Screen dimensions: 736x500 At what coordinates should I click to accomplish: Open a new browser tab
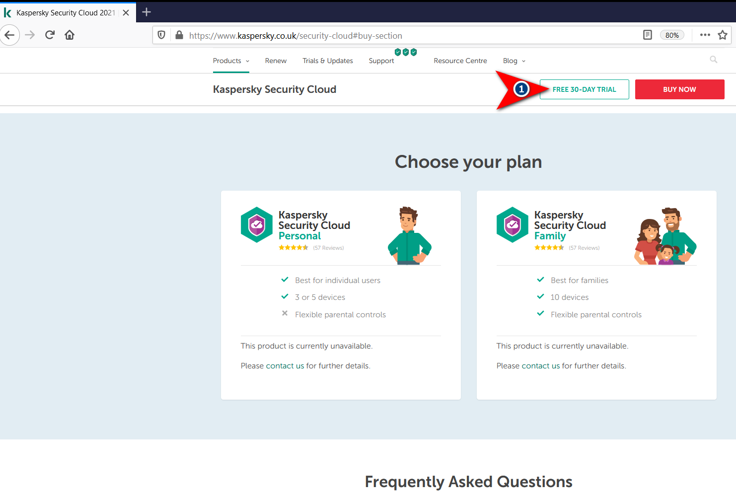[147, 12]
